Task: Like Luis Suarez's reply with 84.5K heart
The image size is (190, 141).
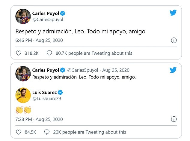Action: (x=19, y=132)
